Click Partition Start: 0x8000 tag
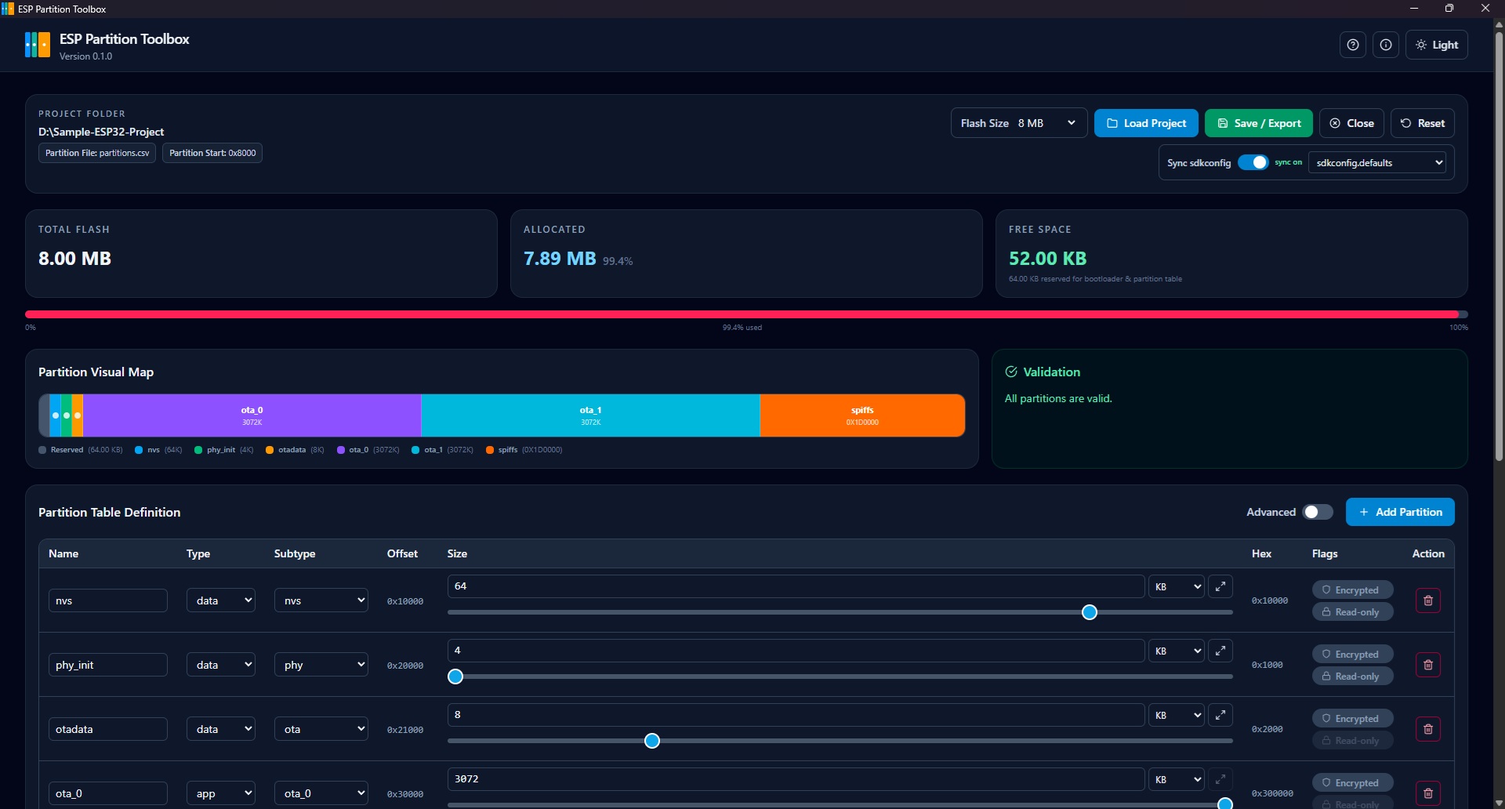This screenshot has width=1505, height=809. click(x=212, y=153)
